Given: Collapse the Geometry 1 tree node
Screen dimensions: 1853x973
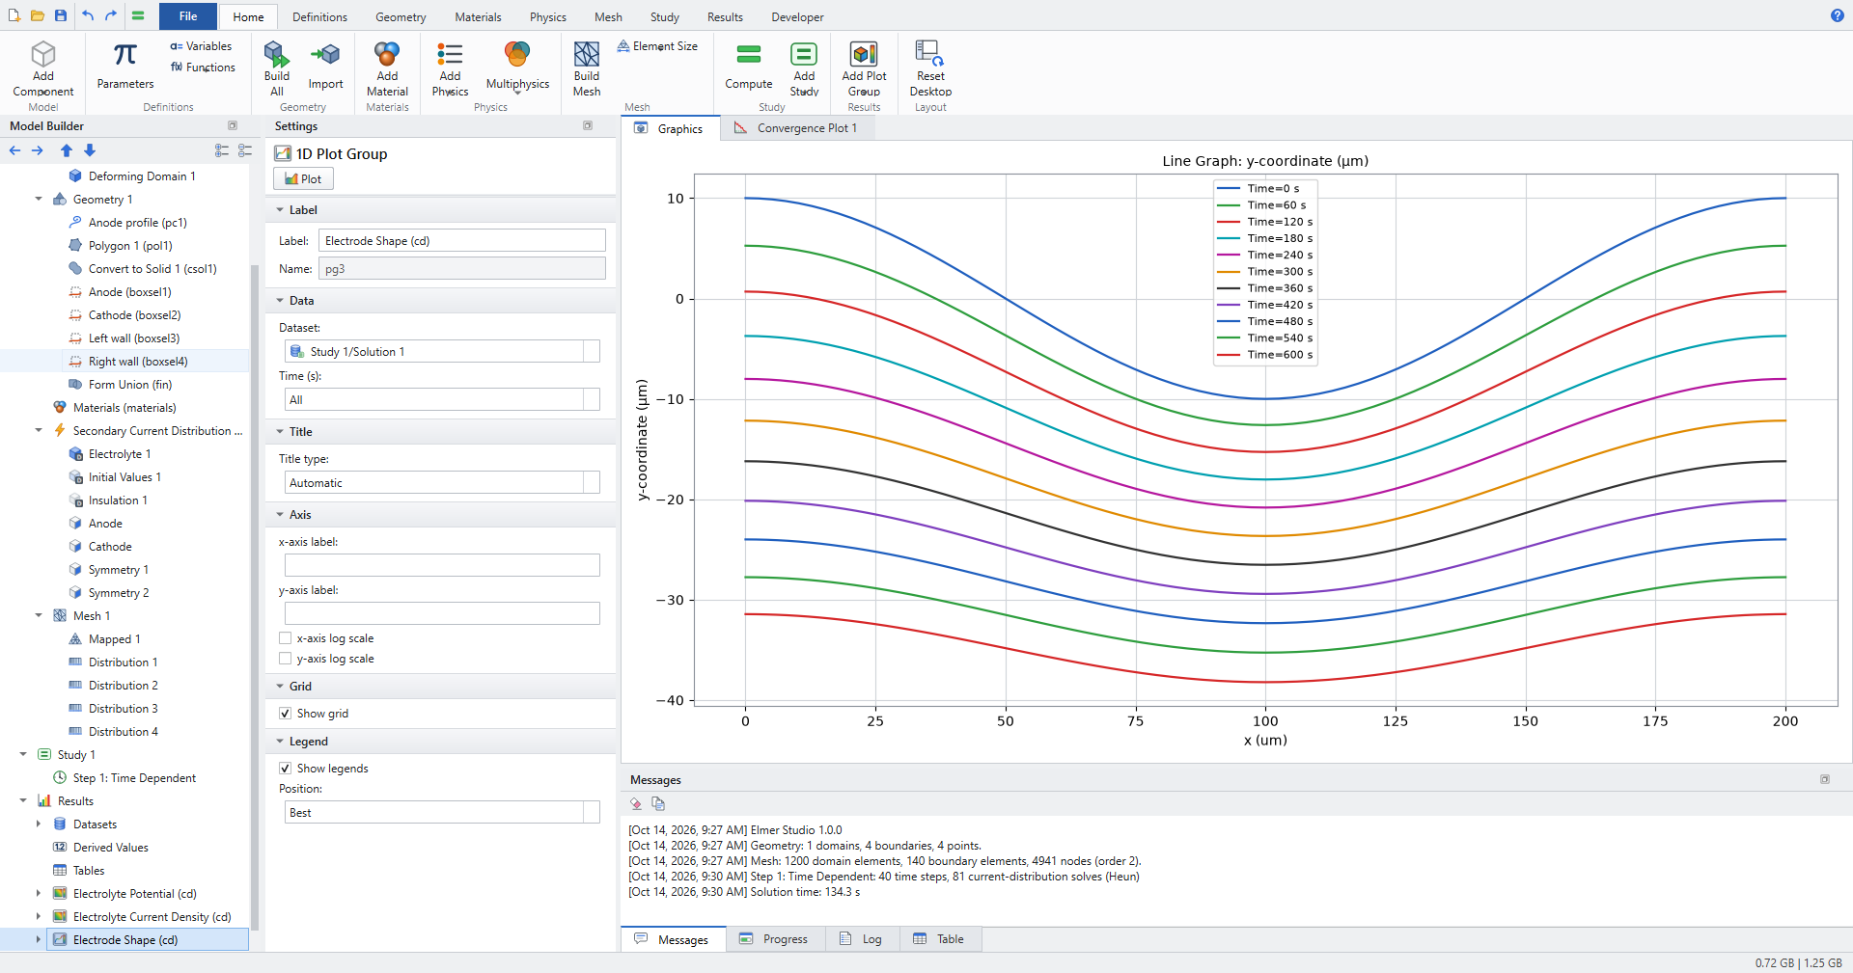Looking at the screenshot, I should pyautogui.click(x=39, y=200).
